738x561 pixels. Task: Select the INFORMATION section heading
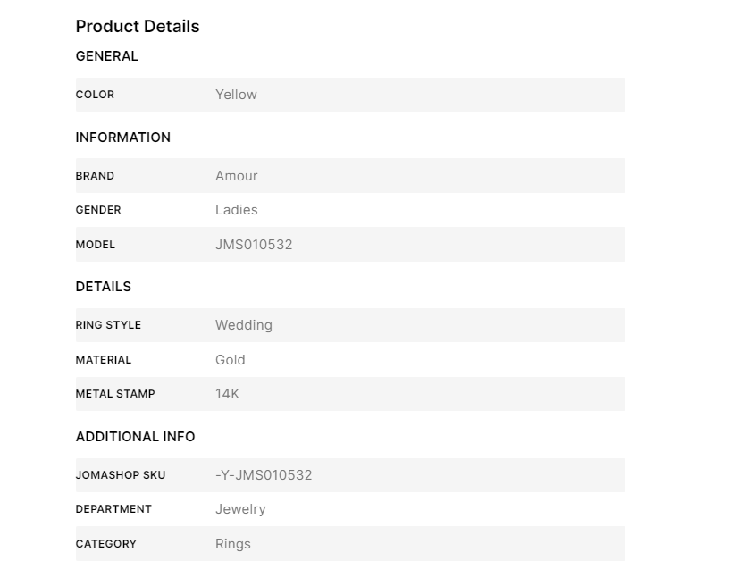point(122,138)
